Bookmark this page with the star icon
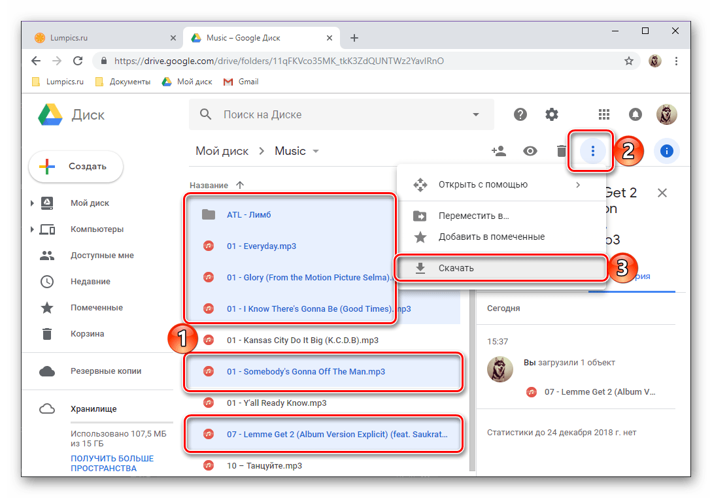This screenshot has width=712, height=498. pyautogui.click(x=629, y=61)
